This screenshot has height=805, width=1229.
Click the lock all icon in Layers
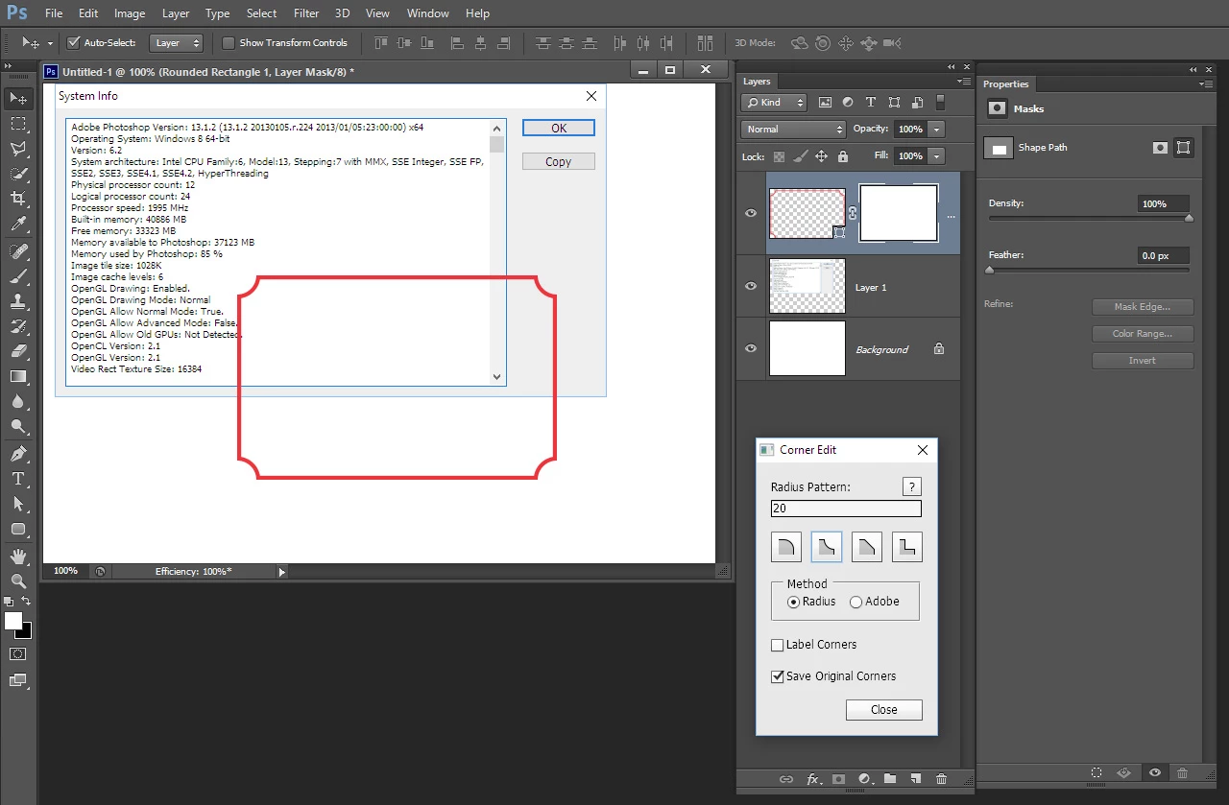[843, 156]
